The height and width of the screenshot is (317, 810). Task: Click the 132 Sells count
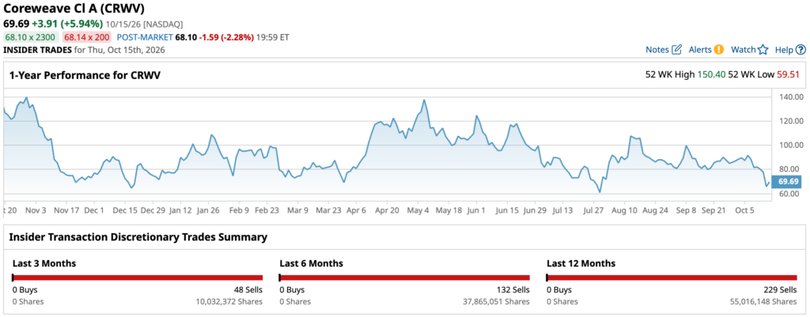[x=513, y=289]
